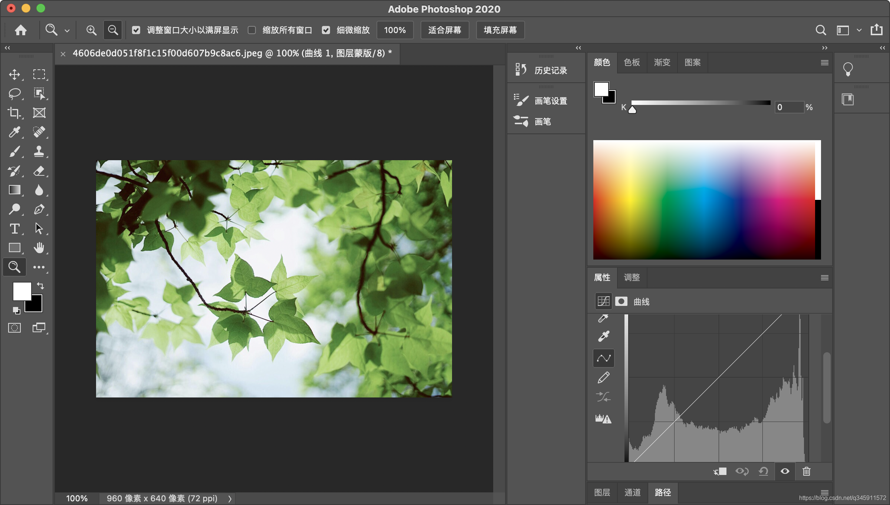Open Zoom tool preset dropdown
Screen dimensions: 890x505
coord(67,31)
